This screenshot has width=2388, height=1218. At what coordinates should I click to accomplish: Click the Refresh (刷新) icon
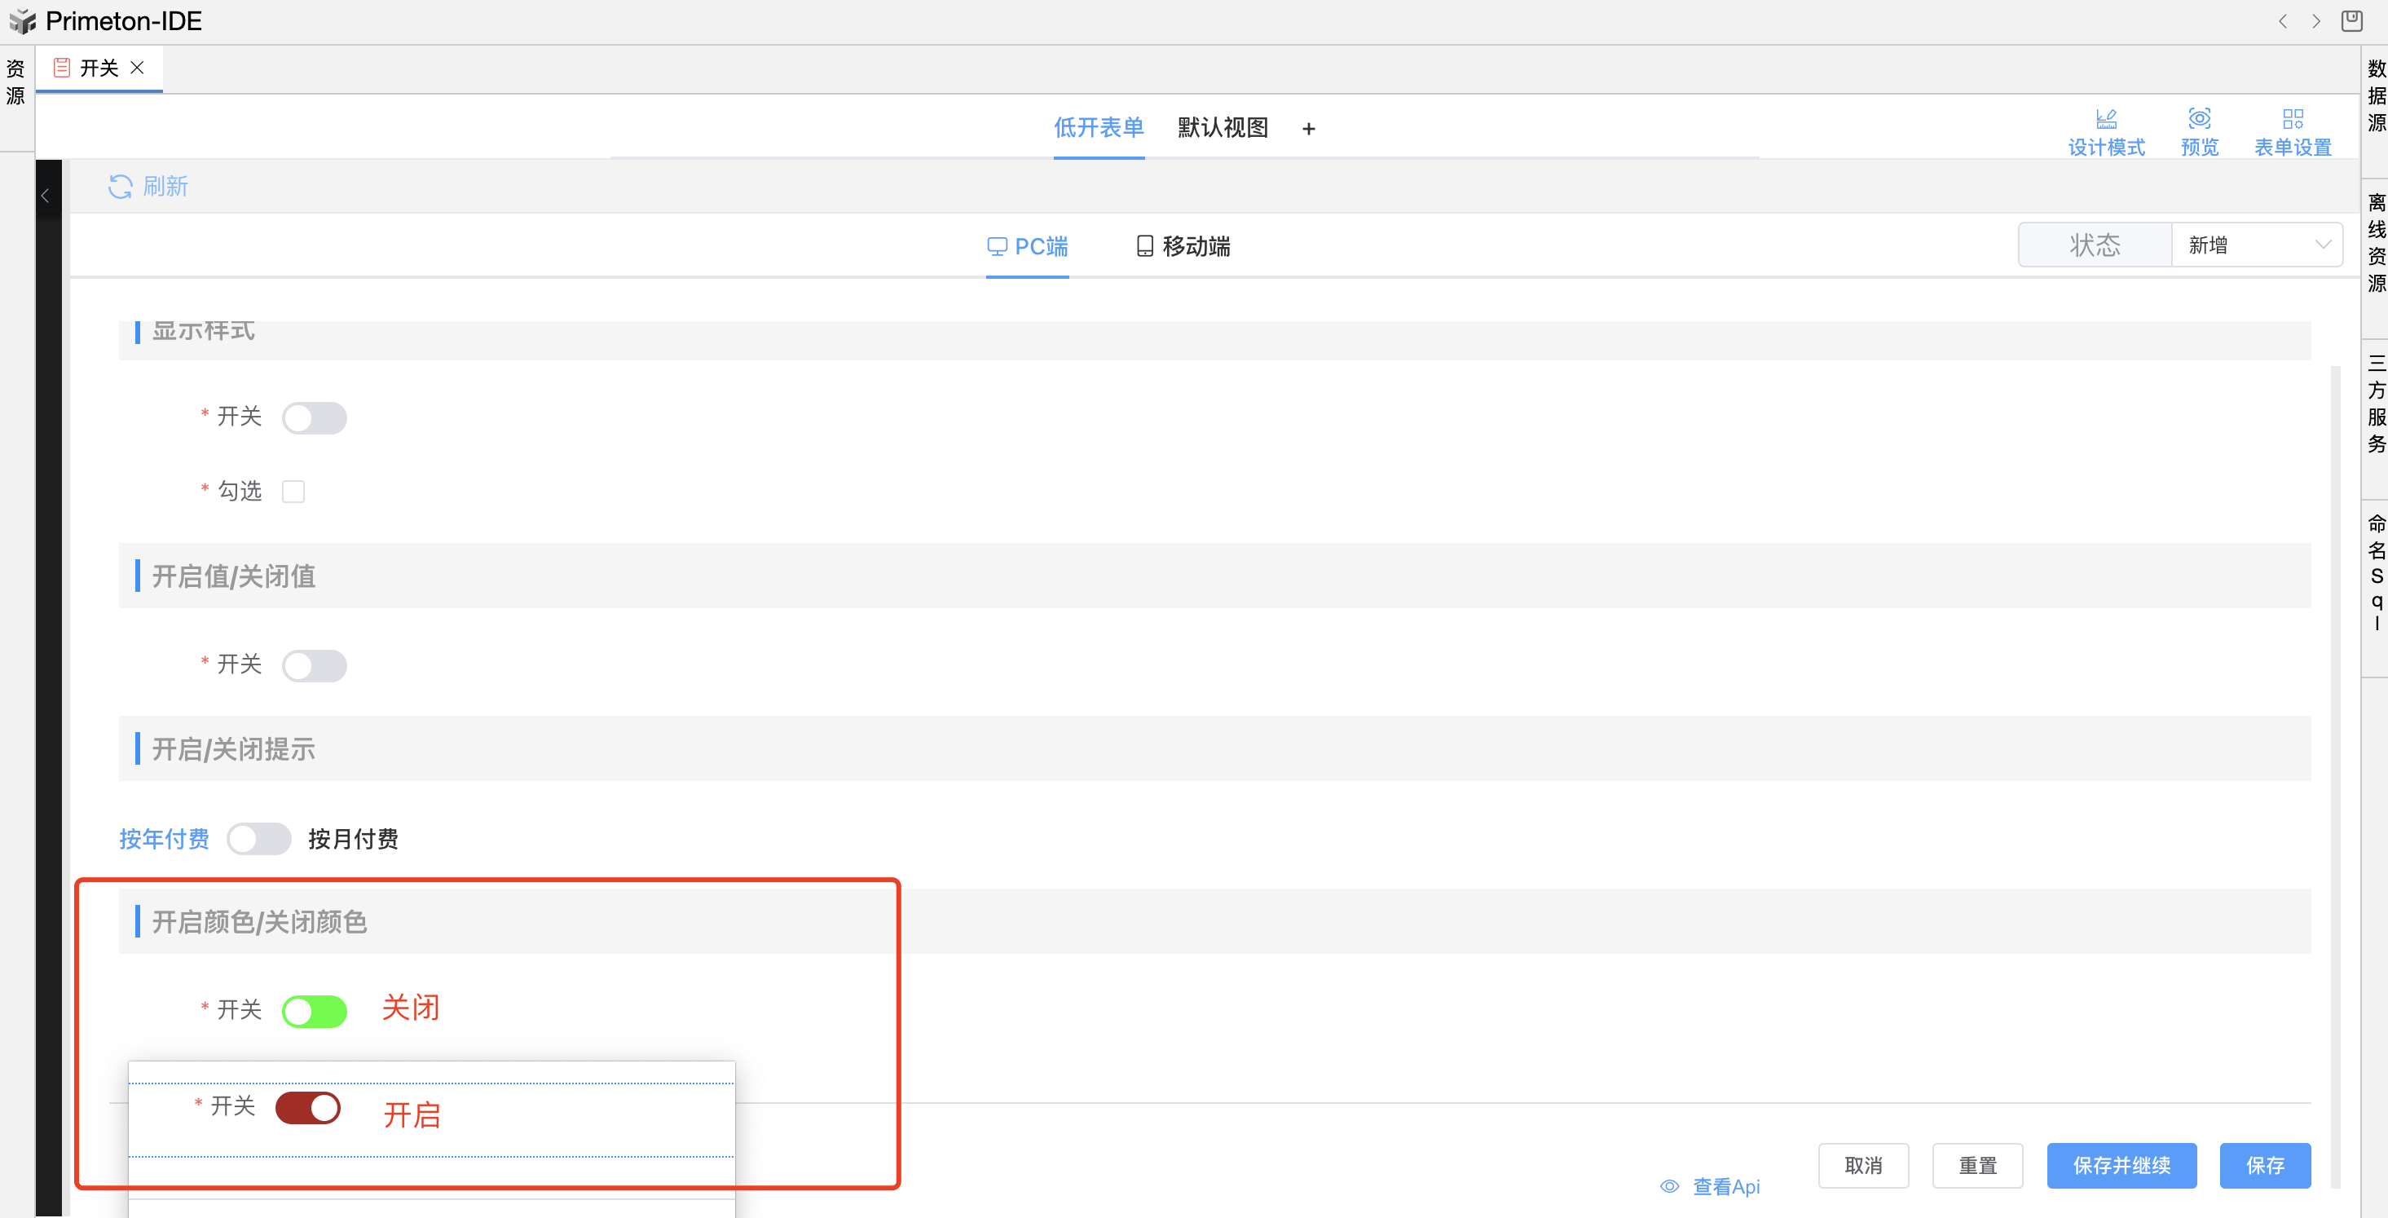pos(120,187)
